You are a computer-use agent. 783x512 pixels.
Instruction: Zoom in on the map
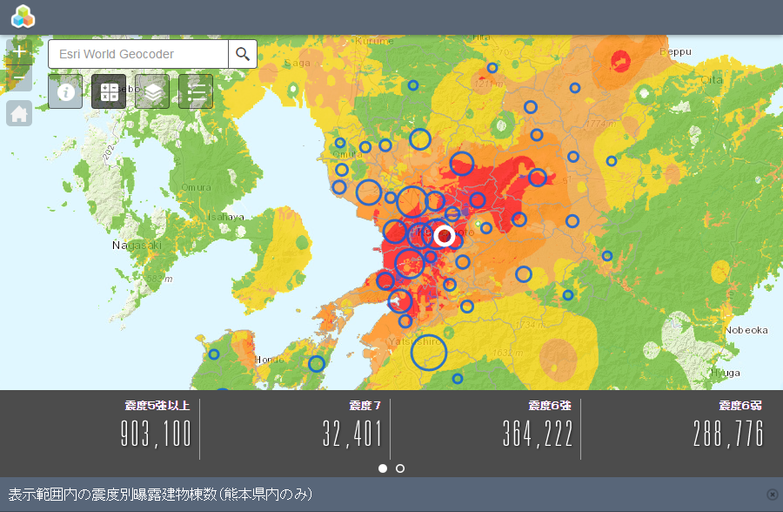pyautogui.click(x=19, y=51)
